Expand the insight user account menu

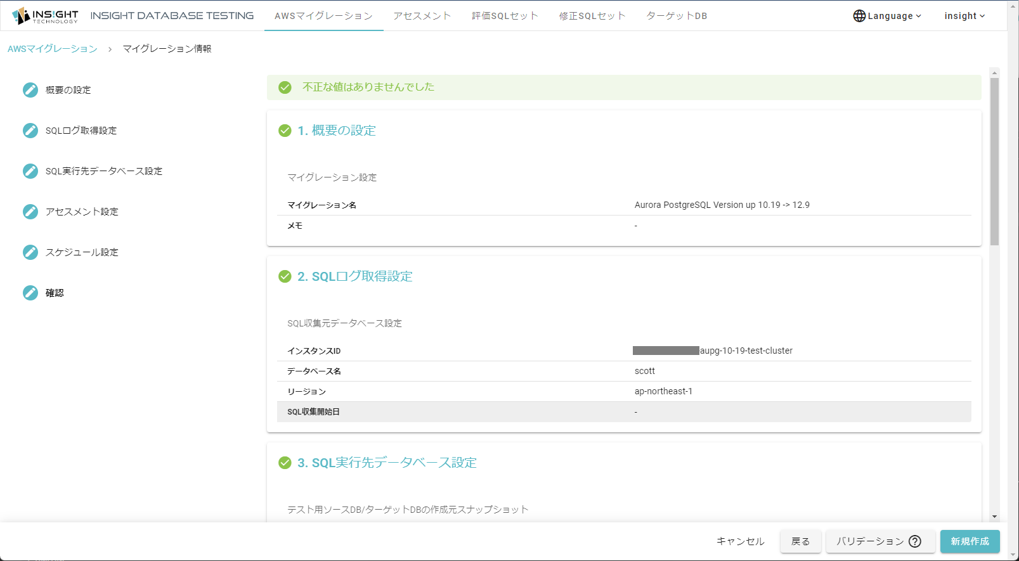click(x=964, y=16)
